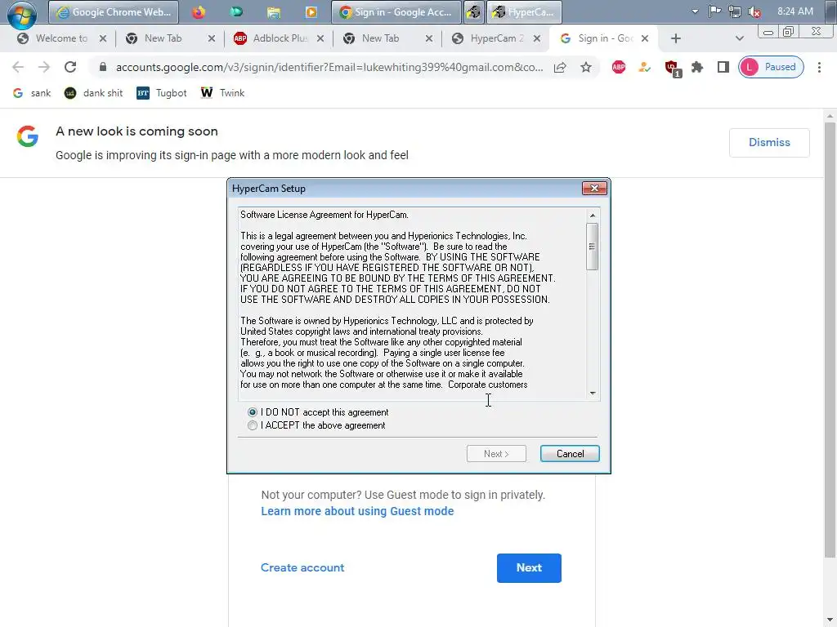The image size is (837, 627).
Task: Click the page vertical scrollbar
Action: click(830, 340)
